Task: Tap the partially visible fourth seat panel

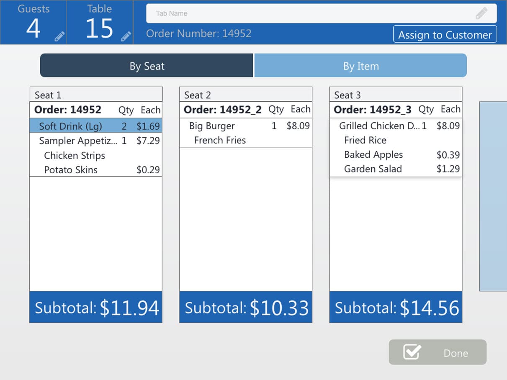Action: pos(493,196)
